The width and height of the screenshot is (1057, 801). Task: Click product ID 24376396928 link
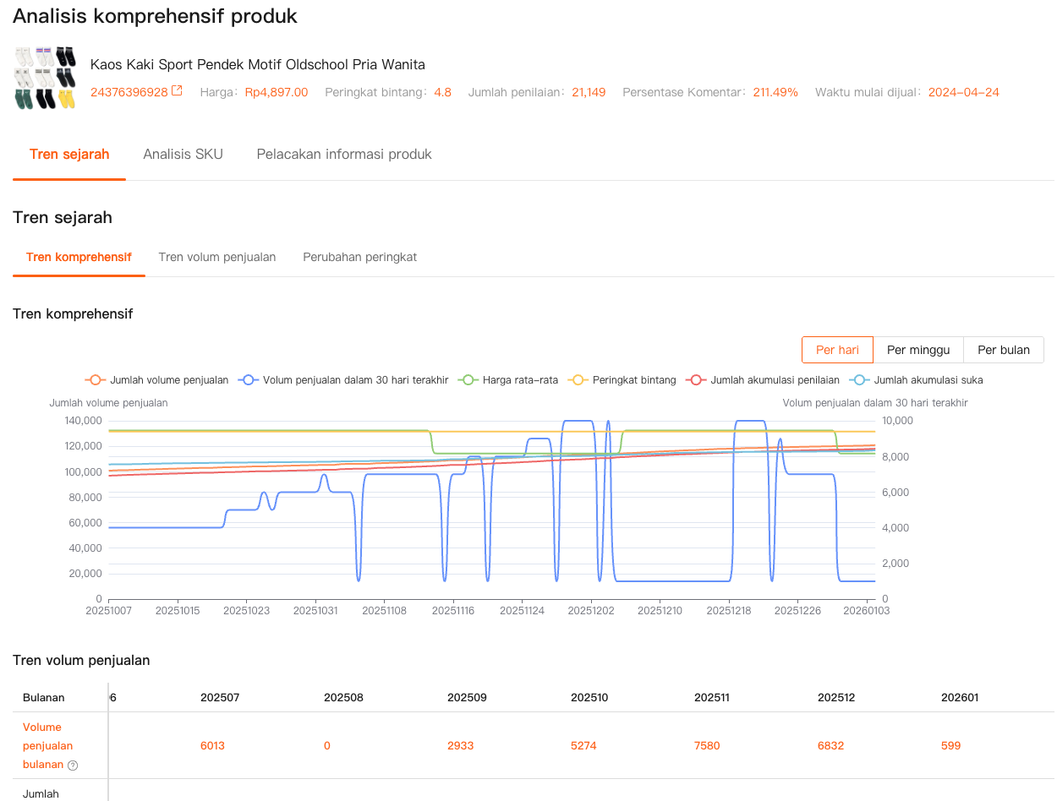(129, 92)
